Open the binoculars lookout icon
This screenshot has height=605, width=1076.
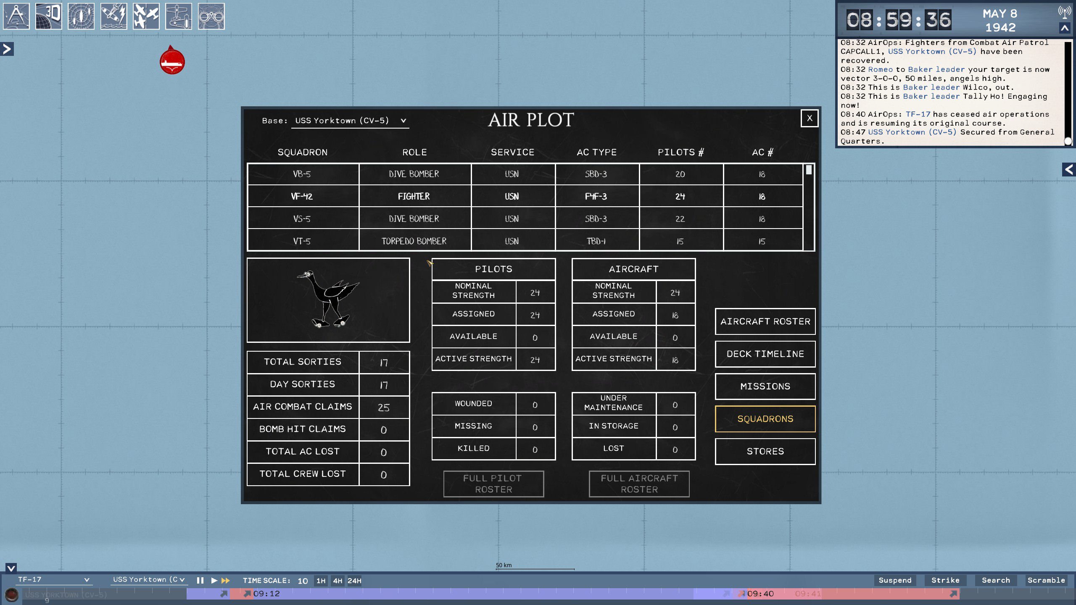[x=211, y=16]
